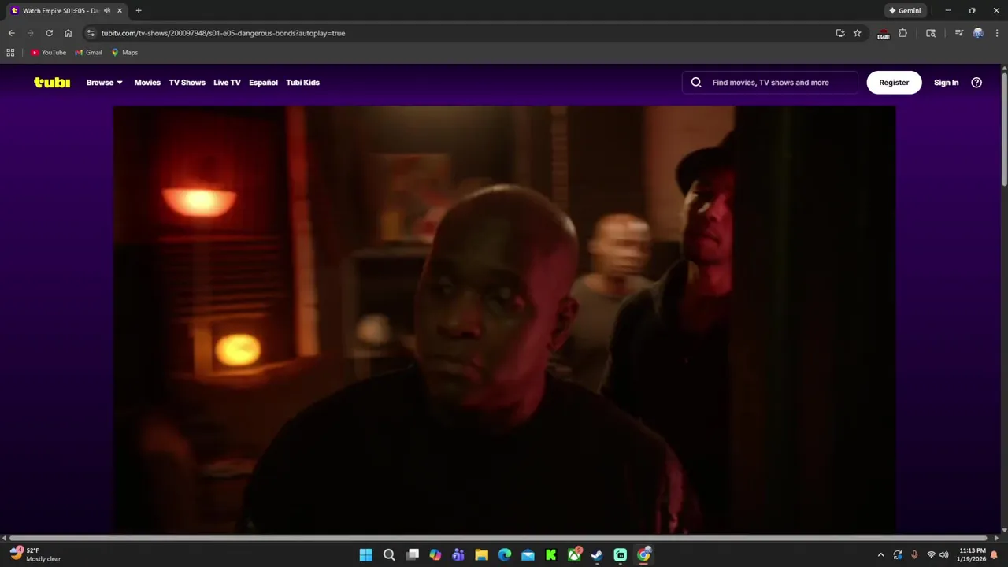Close the Watch Empire tab
Viewport: 1008px width, 567px height.
120,11
